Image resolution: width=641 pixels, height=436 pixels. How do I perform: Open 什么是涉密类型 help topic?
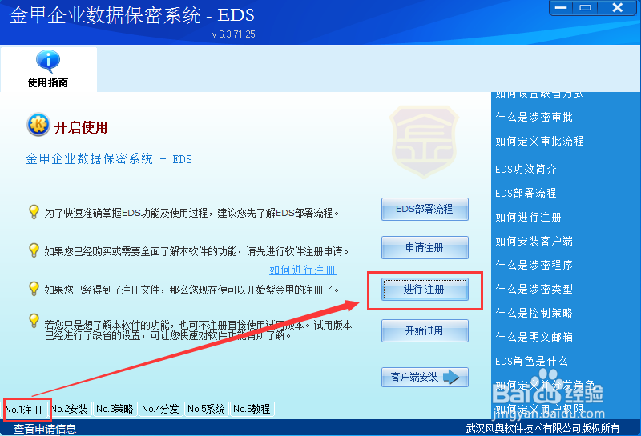[x=534, y=289]
